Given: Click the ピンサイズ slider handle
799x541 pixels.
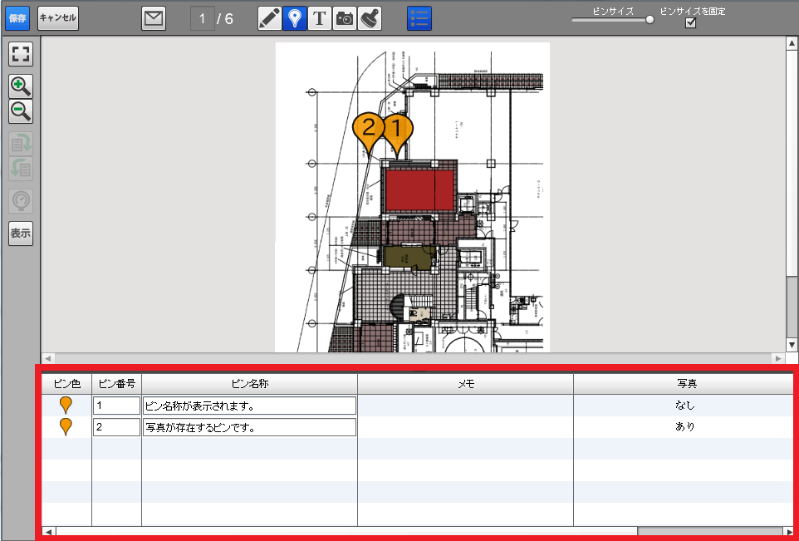Looking at the screenshot, I should coord(649,20).
